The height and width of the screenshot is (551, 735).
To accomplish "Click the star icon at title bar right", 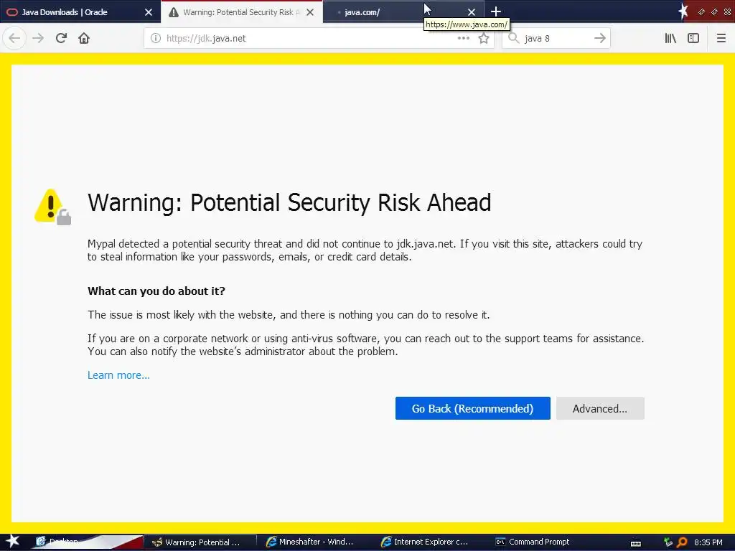I will pos(683,11).
